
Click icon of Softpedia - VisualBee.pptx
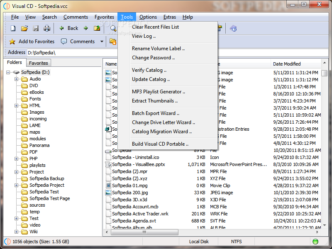[108, 164]
